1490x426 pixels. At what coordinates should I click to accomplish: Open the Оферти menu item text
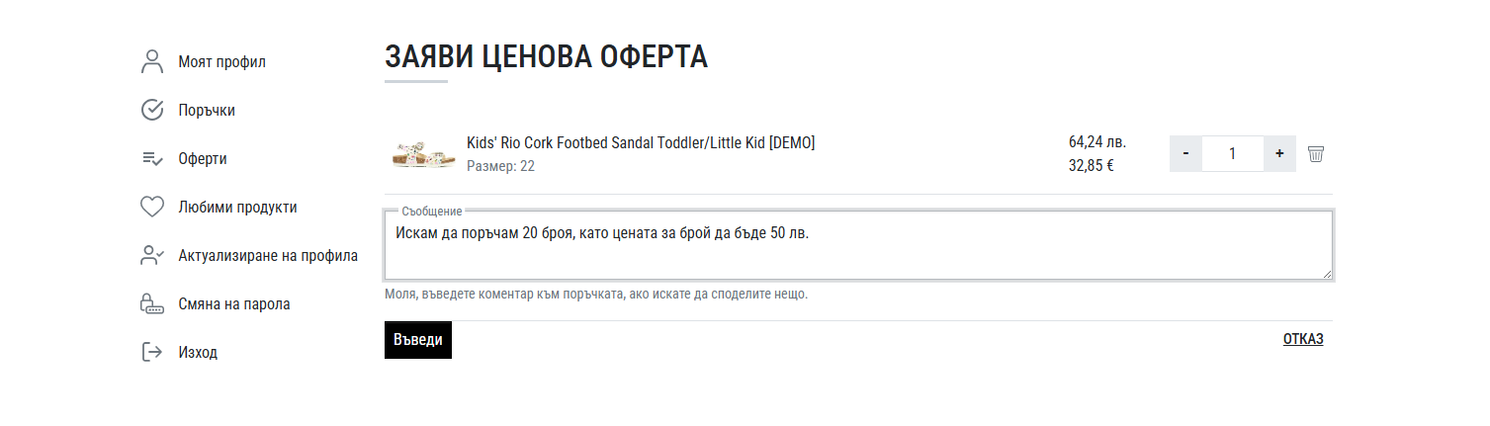203,158
